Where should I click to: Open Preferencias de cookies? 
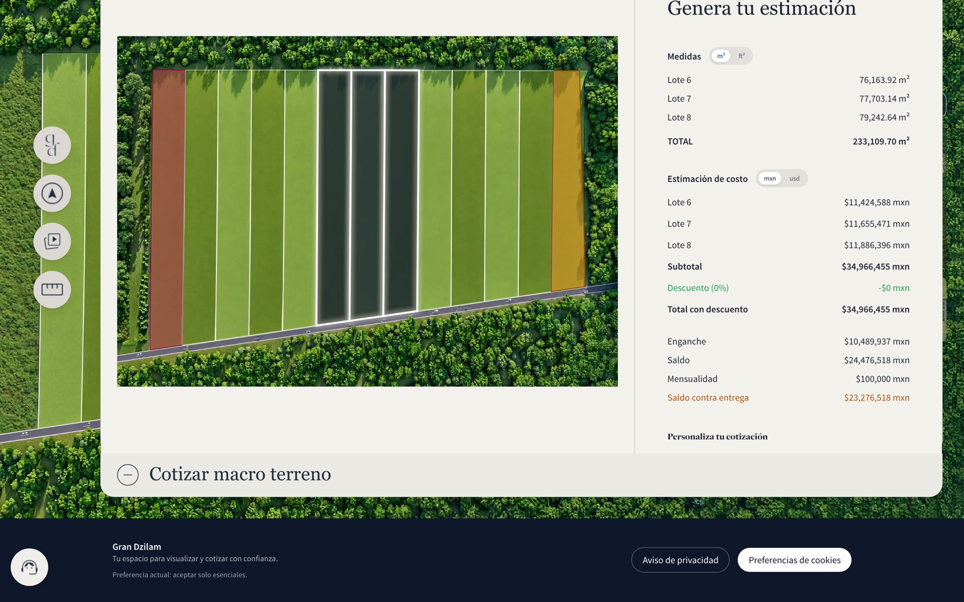pos(794,560)
